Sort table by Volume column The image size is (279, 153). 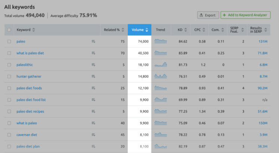tap(139, 30)
